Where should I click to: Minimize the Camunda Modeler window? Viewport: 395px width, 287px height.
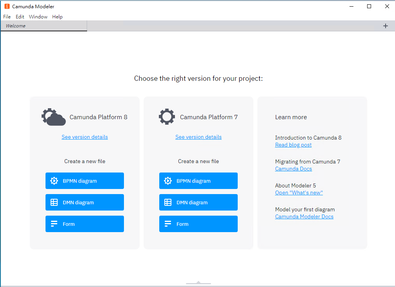[x=351, y=6]
